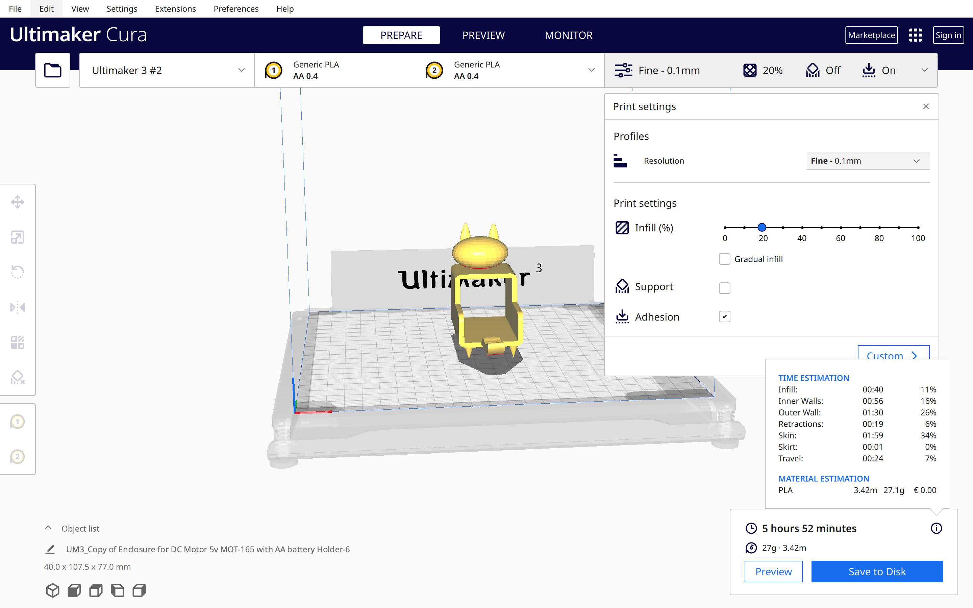Switch to Custom print settings
The height and width of the screenshot is (608, 973).
[893, 352]
